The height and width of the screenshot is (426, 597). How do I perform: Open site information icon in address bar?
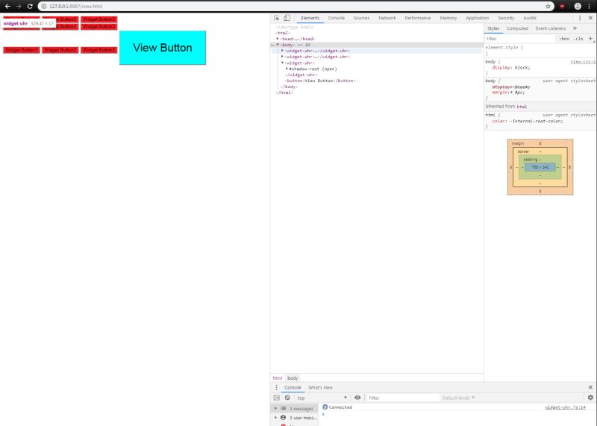44,6
